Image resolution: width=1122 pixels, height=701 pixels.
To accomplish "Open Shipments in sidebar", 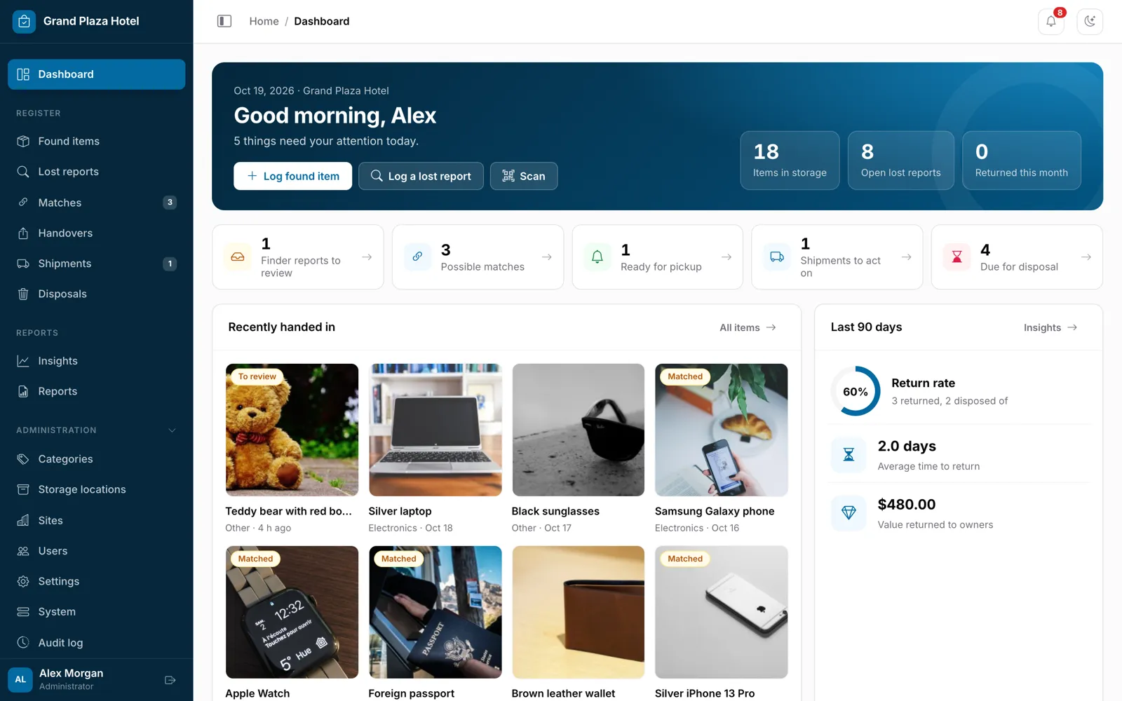I will tap(97, 264).
